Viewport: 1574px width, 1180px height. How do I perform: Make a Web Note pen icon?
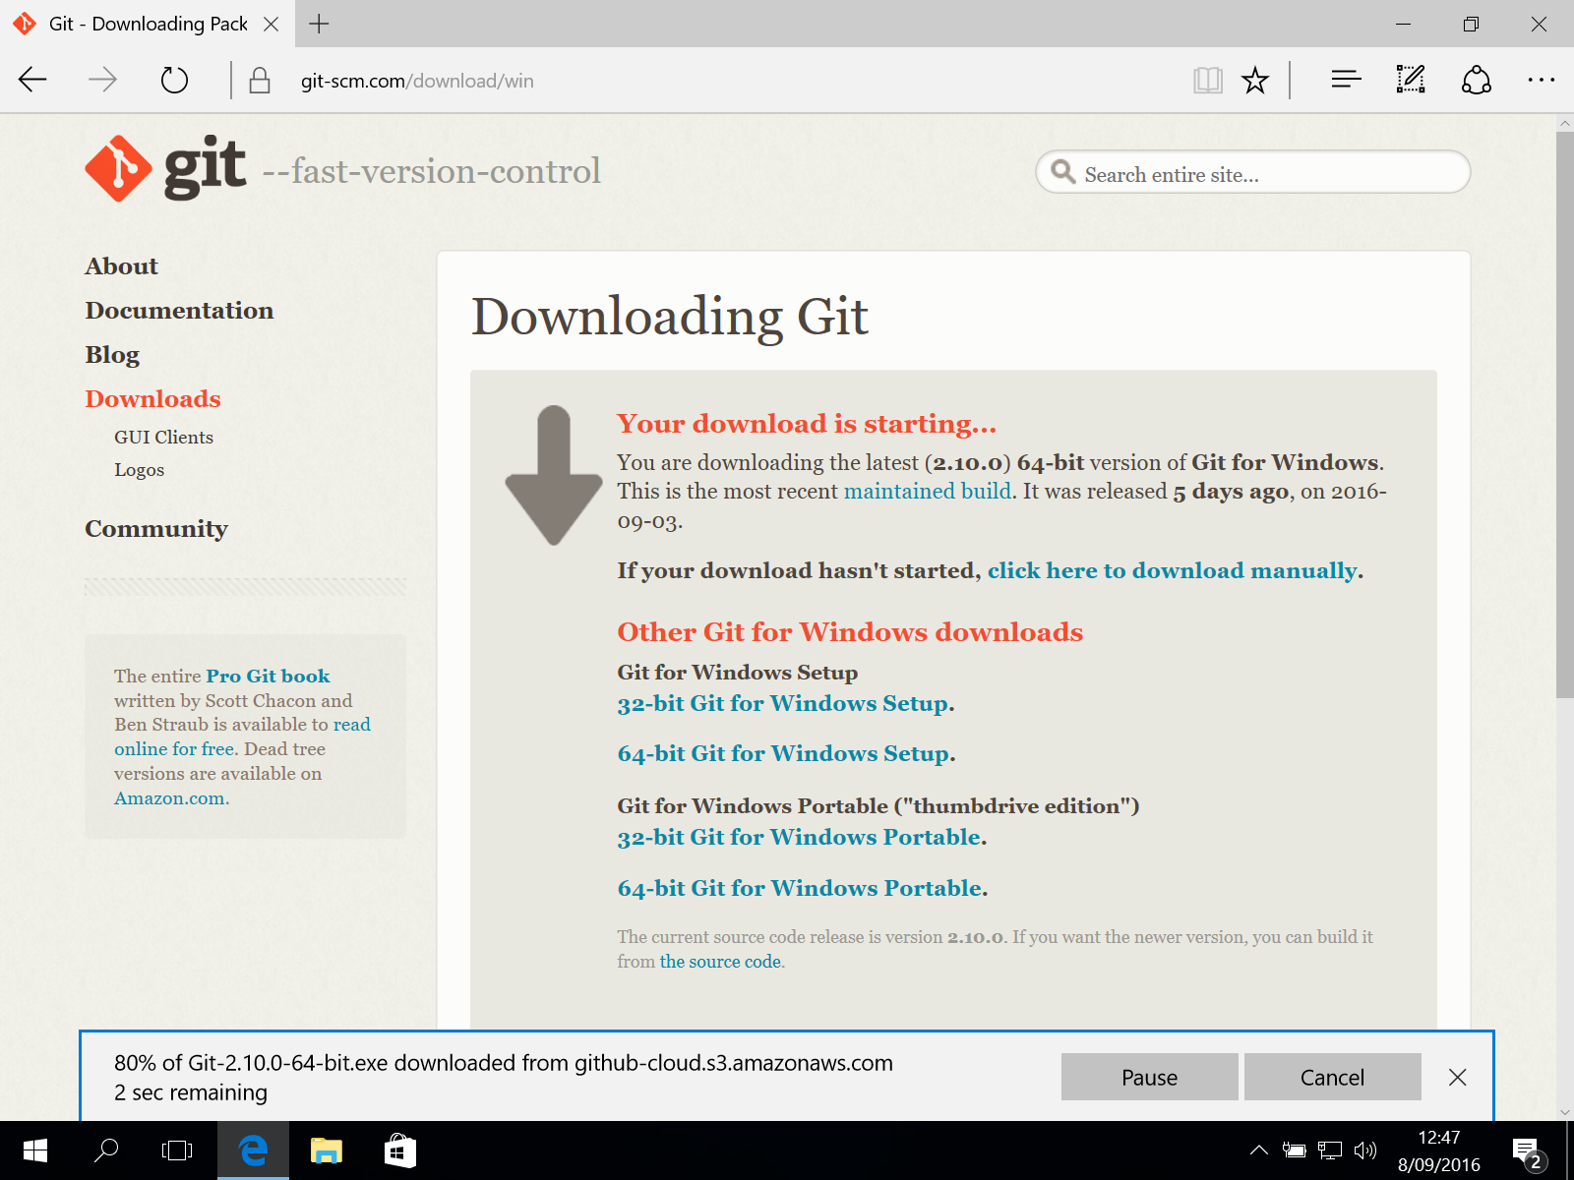(x=1411, y=80)
